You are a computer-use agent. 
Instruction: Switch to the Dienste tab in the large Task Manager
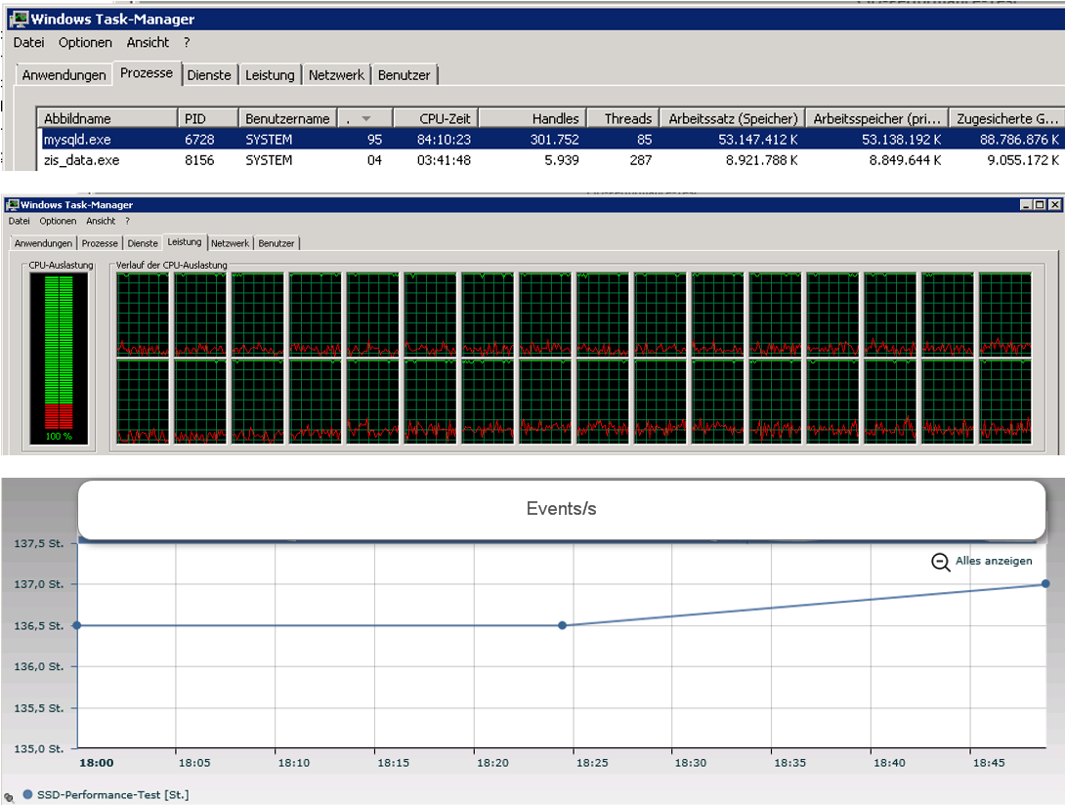tap(209, 75)
